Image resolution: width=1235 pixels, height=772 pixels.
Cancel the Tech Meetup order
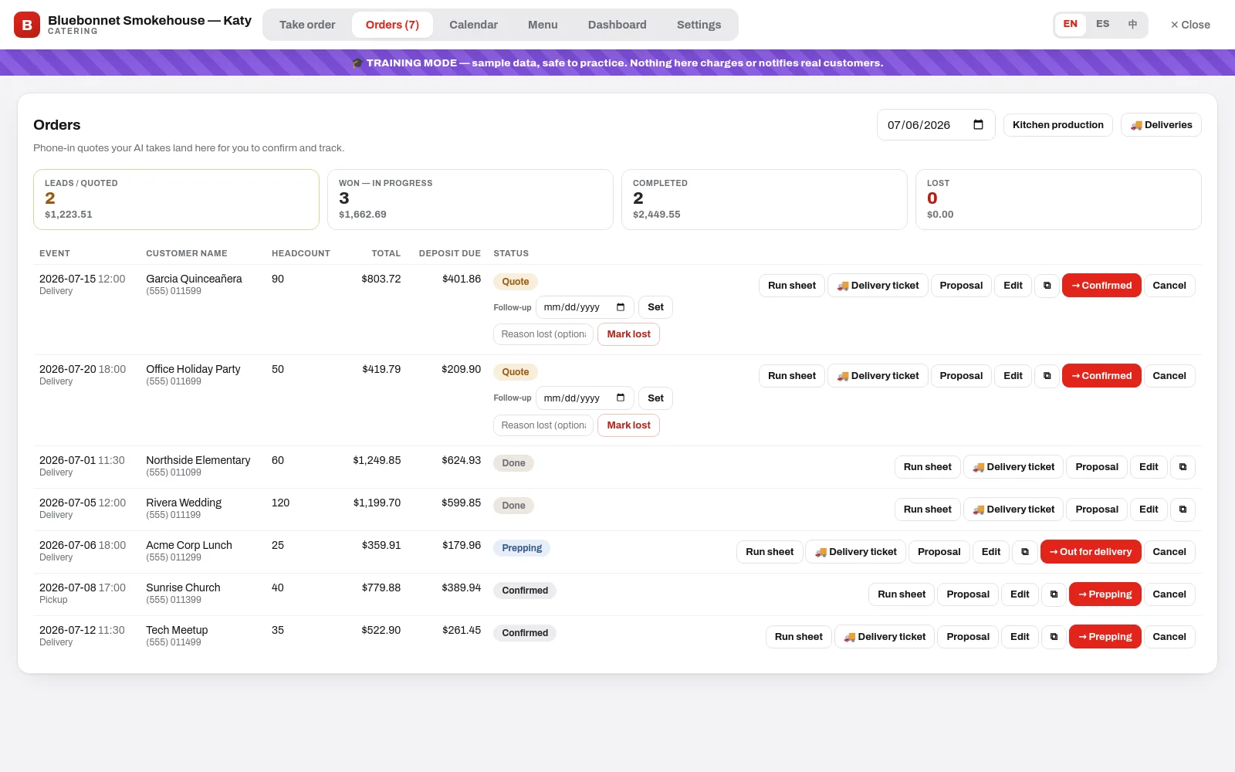1169,637
